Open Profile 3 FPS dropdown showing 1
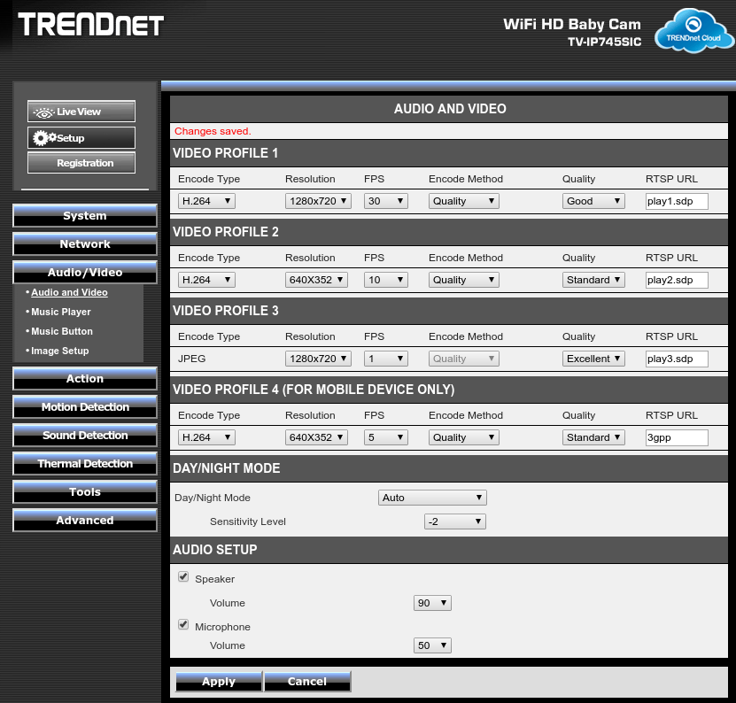Viewport: 736px width, 703px height. (386, 359)
